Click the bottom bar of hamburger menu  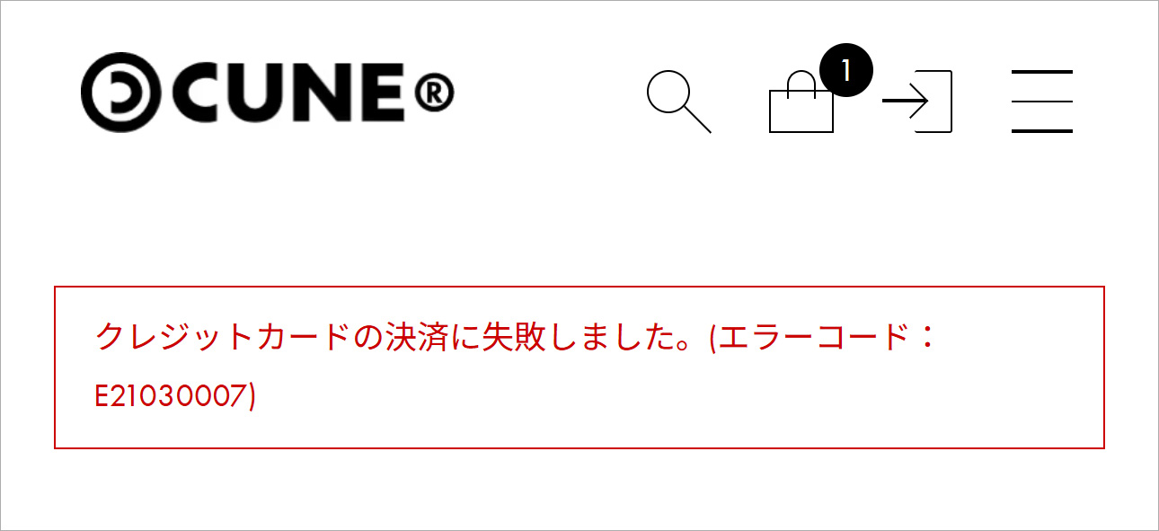click(x=1042, y=131)
